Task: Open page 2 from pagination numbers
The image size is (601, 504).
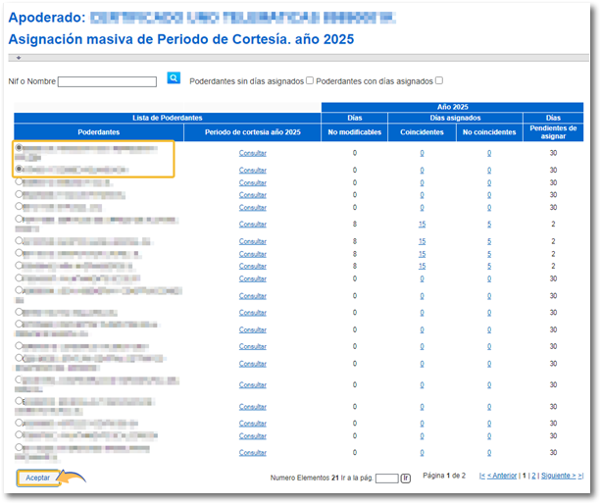Action: (533, 476)
